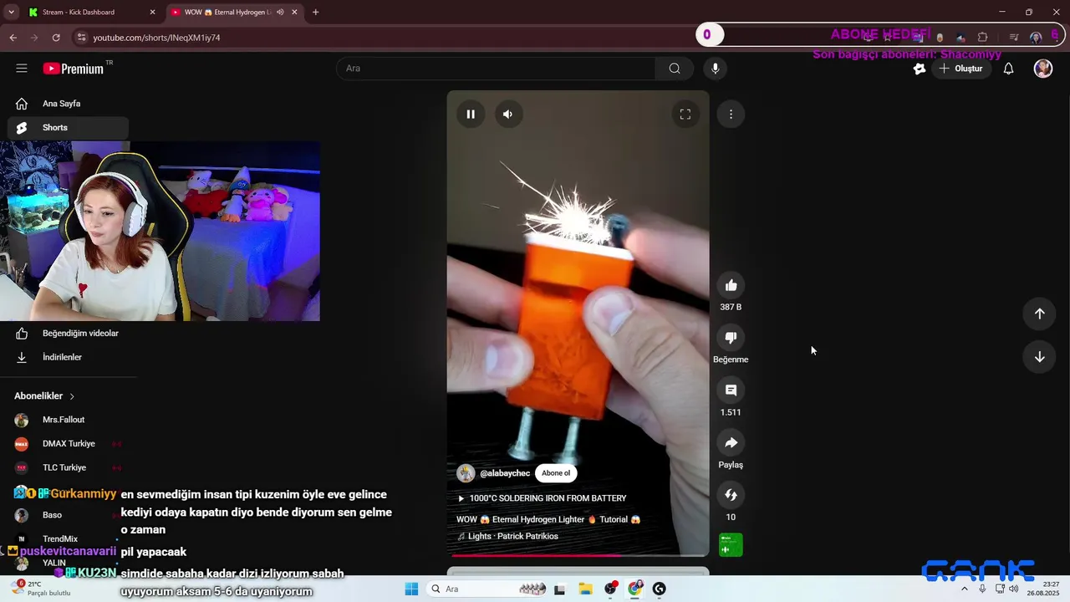Open the @alabaychec channel link
The height and width of the screenshot is (602, 1070).
pyautogui.click(x=505, y=473)
